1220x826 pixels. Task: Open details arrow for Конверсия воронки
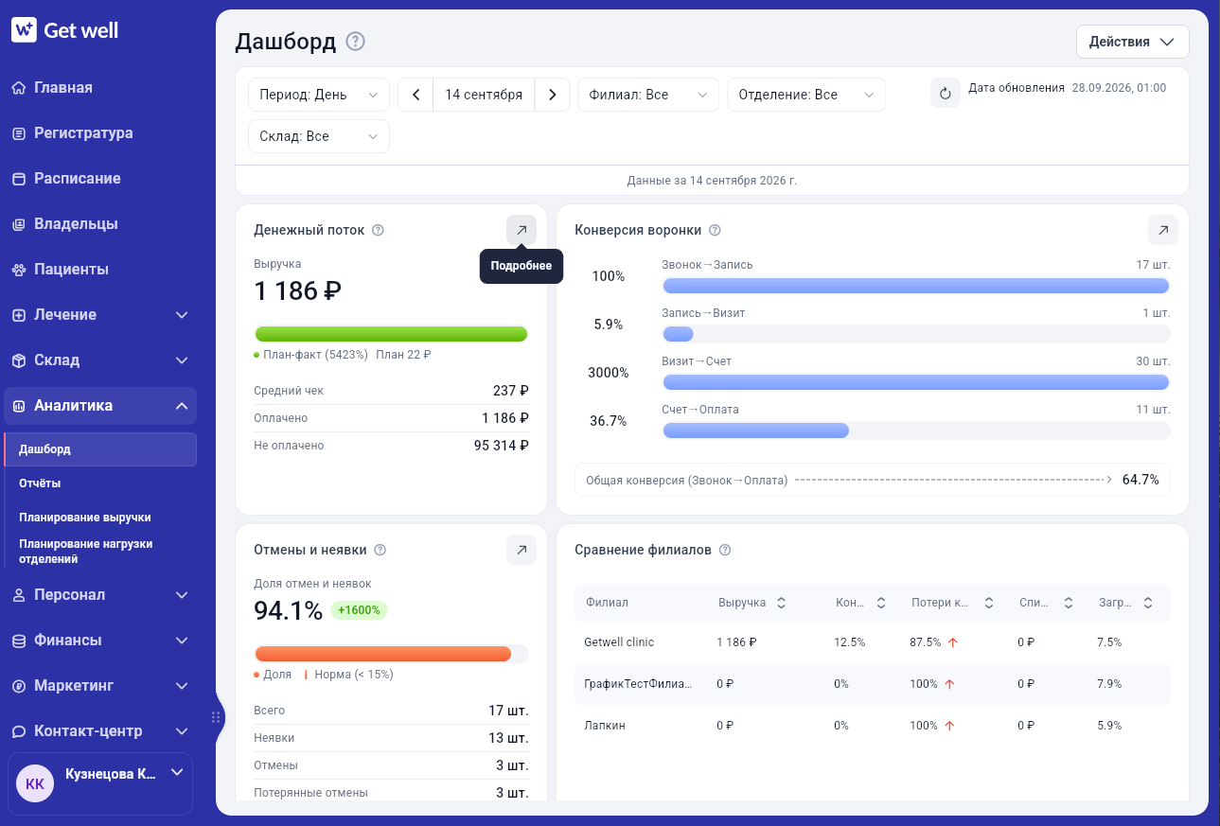1163,230
